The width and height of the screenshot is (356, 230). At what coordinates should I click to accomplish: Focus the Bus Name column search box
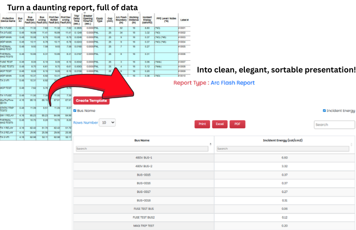pyautogui.click(x=143, y=149)
